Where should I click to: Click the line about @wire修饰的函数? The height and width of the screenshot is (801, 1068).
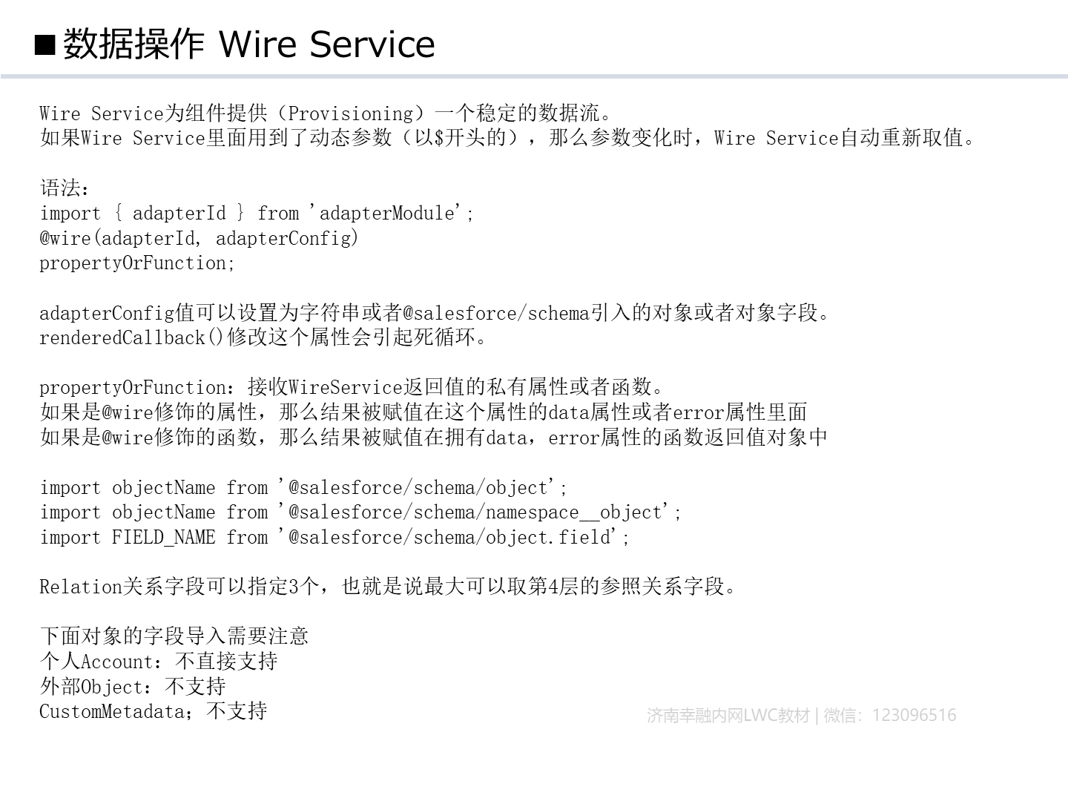click(x=434, y=437)
